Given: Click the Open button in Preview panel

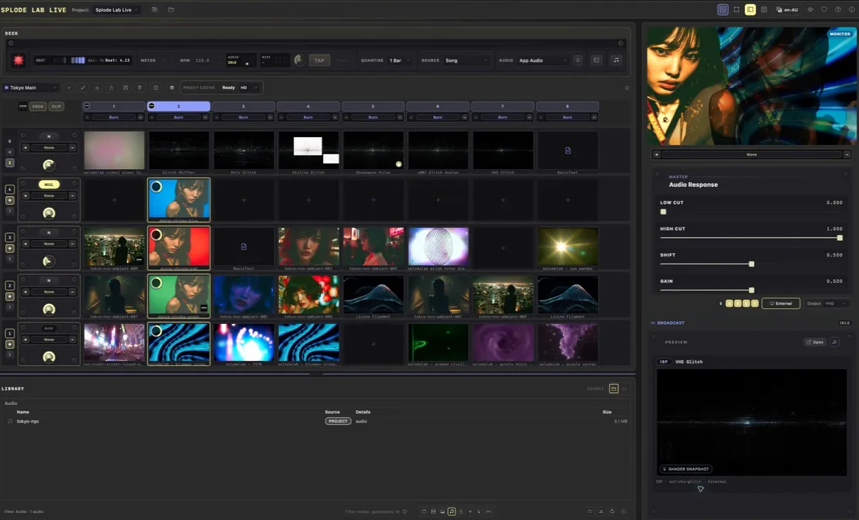Looking at the screenshot, I should coord(815,342).
